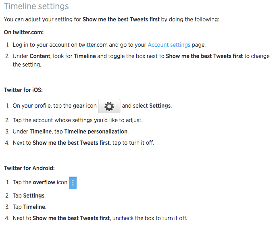The image size is (275, 227).
Task: Click "Tap Settings." in the Android steps
Action: 29,196
